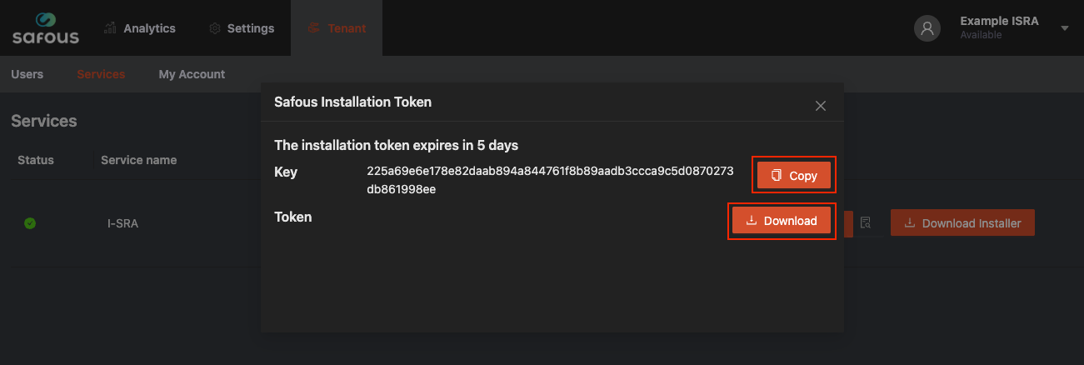Screen dimensions: 1084x365
Task: Click the green status icon for I-SRA
Action: [30, 223]
